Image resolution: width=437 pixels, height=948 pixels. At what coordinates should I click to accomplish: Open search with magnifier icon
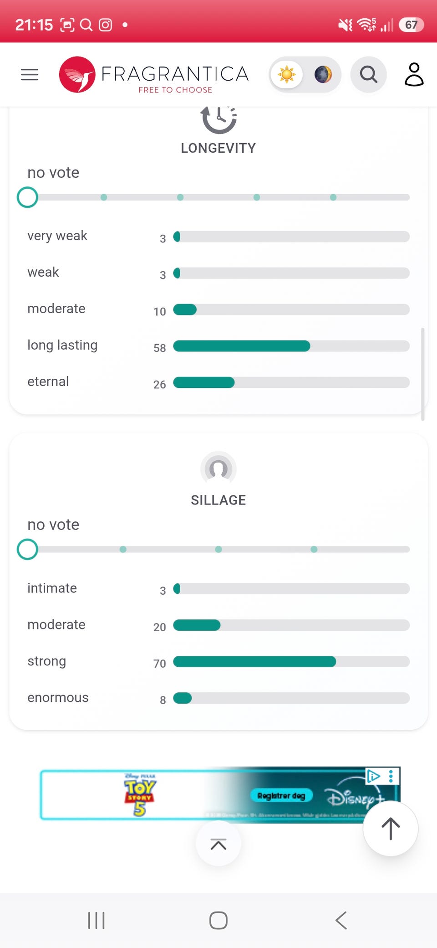pos(369,74)
